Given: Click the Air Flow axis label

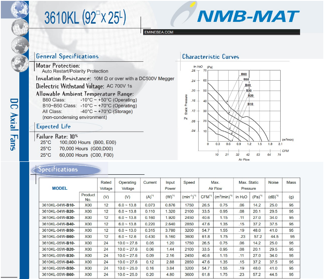Looking at the screenshot, I should [x=244, y=160].
